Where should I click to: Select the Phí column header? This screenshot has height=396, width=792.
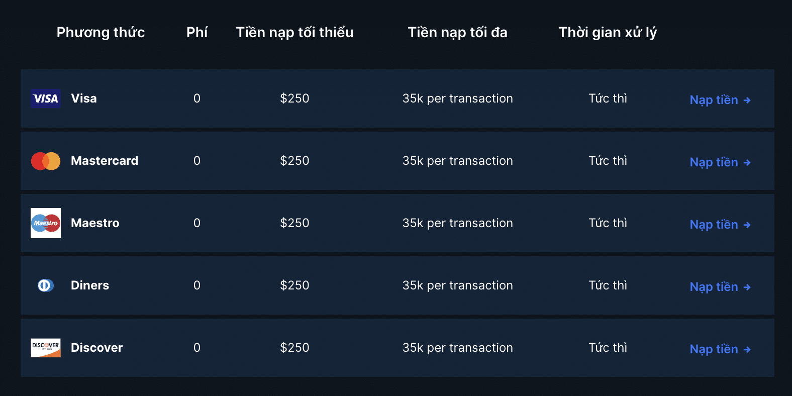tap(197, 33)
